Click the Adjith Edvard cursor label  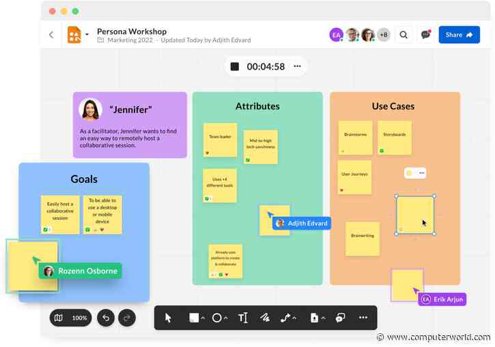point(302,223)
